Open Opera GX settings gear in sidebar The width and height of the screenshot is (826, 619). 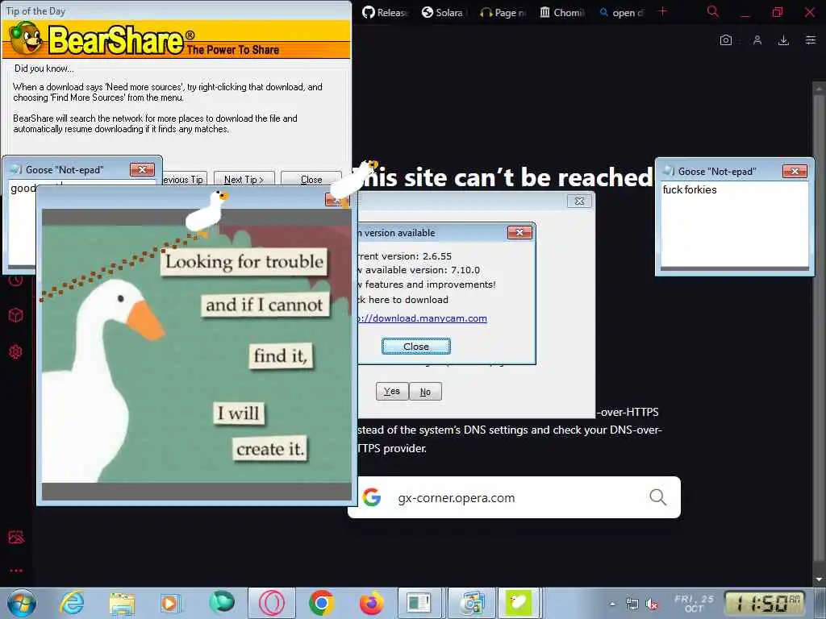(x=16, y=351)
